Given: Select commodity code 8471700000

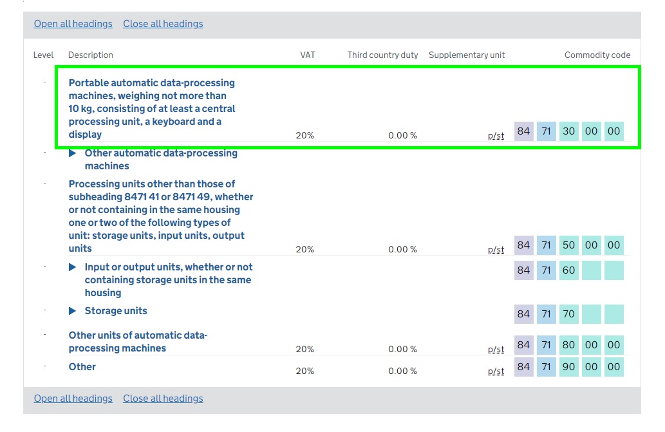Looking at the screenshot, I should [x=568, y=314].
